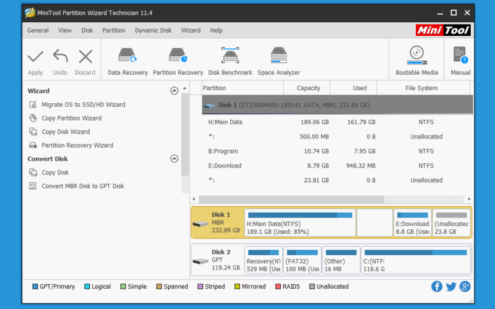Screen dimensions: 495x309
Task: Start Copy Partition Wizard
Action: pyautogui.click(x=72, y=118)
